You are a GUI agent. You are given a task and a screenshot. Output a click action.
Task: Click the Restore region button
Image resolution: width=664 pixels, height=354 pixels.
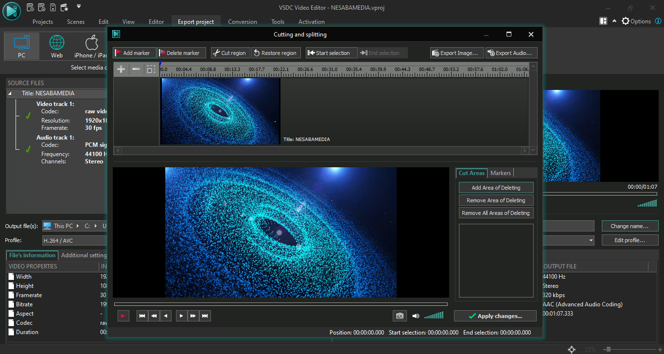(x=276, y=53)
